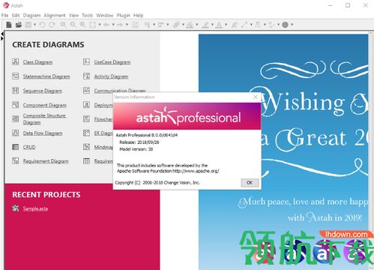Click the Component Diagram icon
Viewport: 374px width, 270px height.
tap(16, 105)
